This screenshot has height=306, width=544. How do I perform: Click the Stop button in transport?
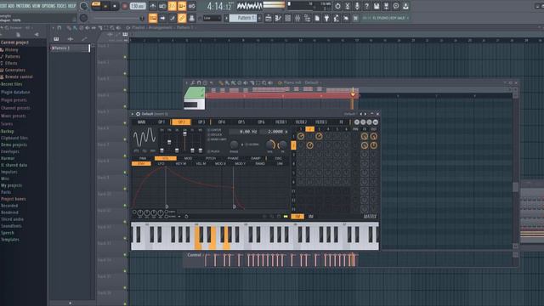point(115,6)
